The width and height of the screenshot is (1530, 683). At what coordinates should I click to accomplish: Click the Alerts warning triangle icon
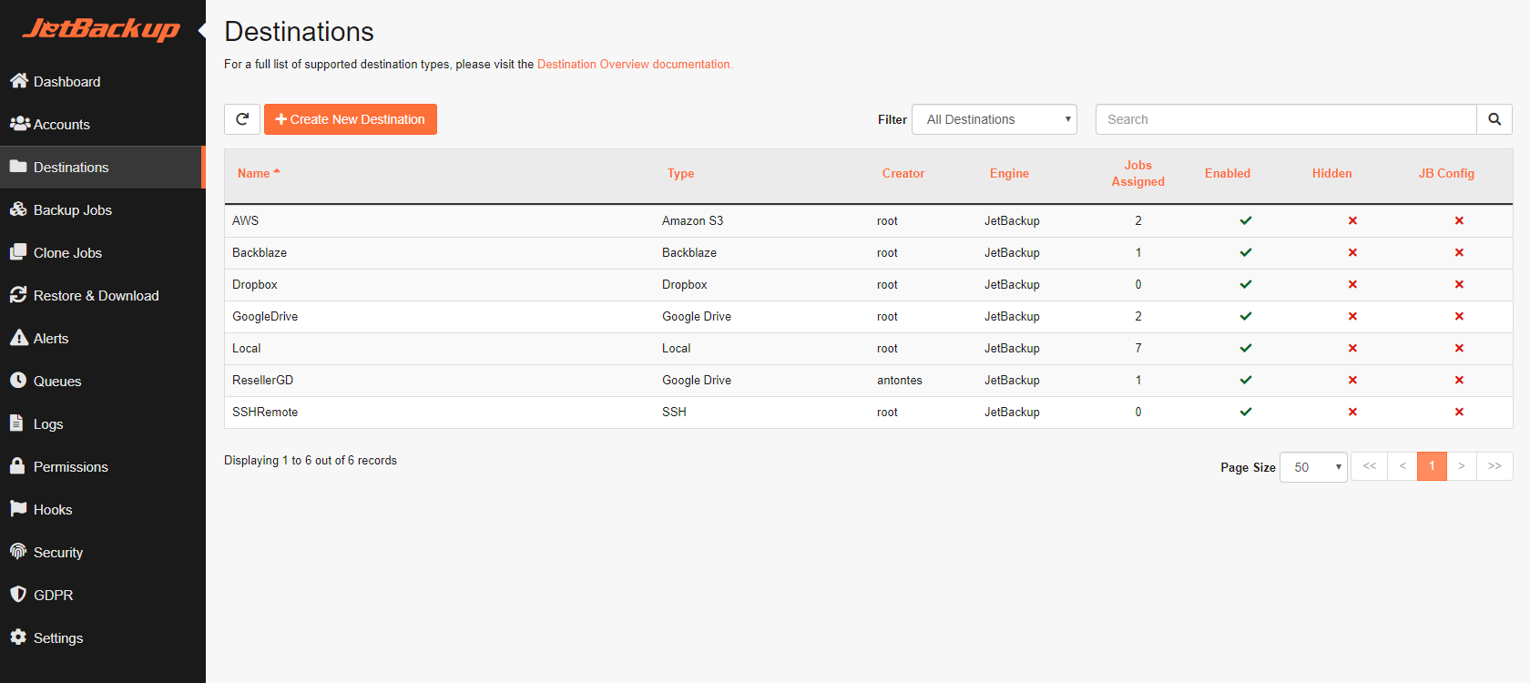[19, 338]
